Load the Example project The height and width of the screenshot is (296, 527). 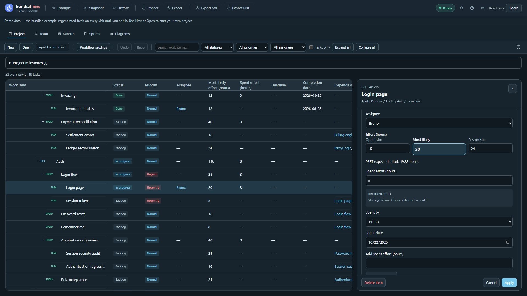coord(61,8)
